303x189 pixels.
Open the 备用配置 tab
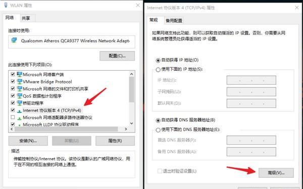click(174, 21)
